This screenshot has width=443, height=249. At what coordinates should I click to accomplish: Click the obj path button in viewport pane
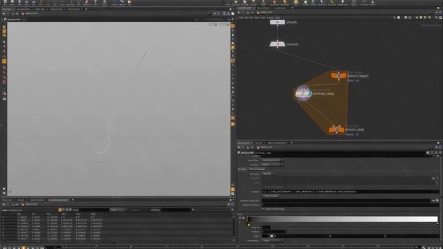coord(15,14)
